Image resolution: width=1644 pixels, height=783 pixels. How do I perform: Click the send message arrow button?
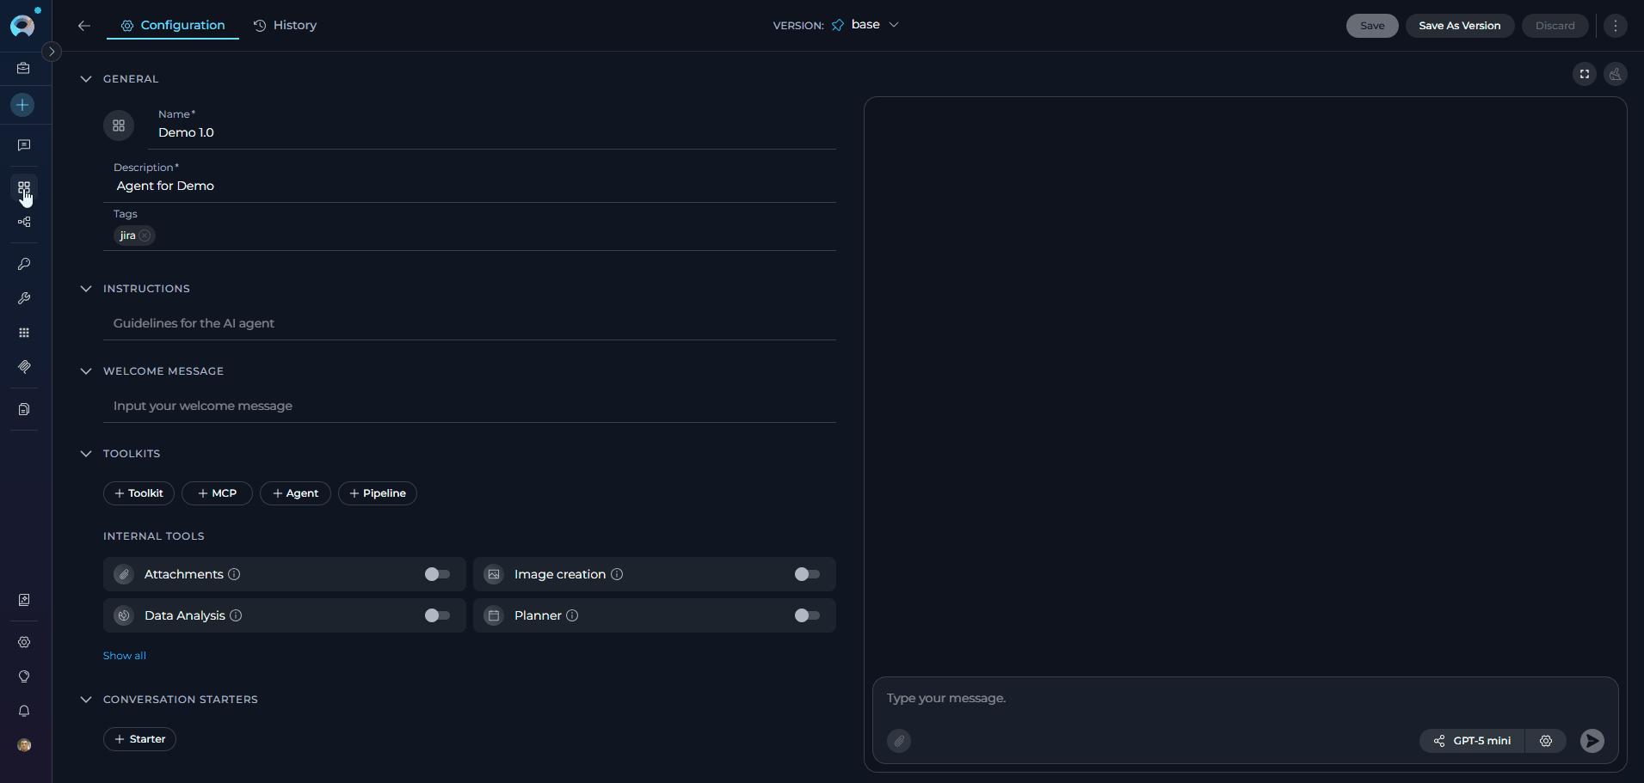click(x=1592, y=741)
